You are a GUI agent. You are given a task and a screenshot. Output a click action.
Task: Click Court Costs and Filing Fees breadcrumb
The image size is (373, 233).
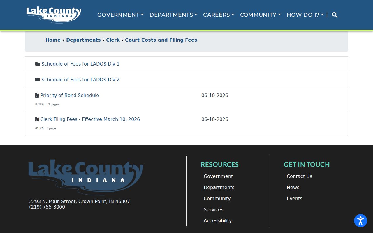point(161,40)
